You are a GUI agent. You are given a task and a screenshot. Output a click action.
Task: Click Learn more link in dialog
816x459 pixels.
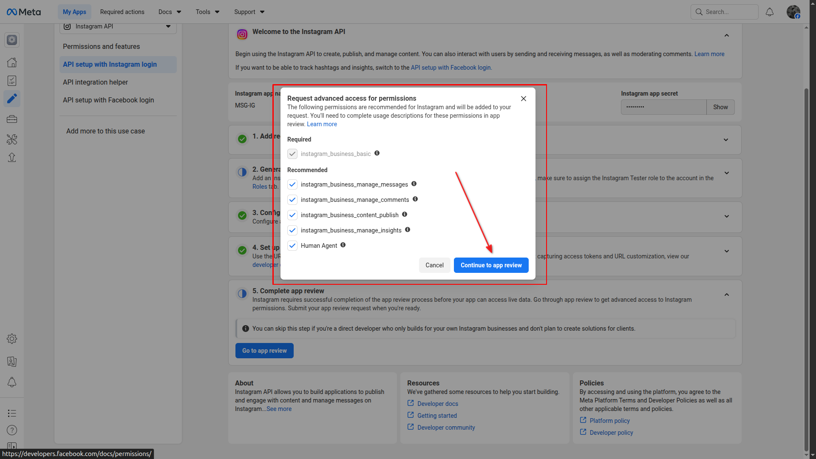coord(322,124)
